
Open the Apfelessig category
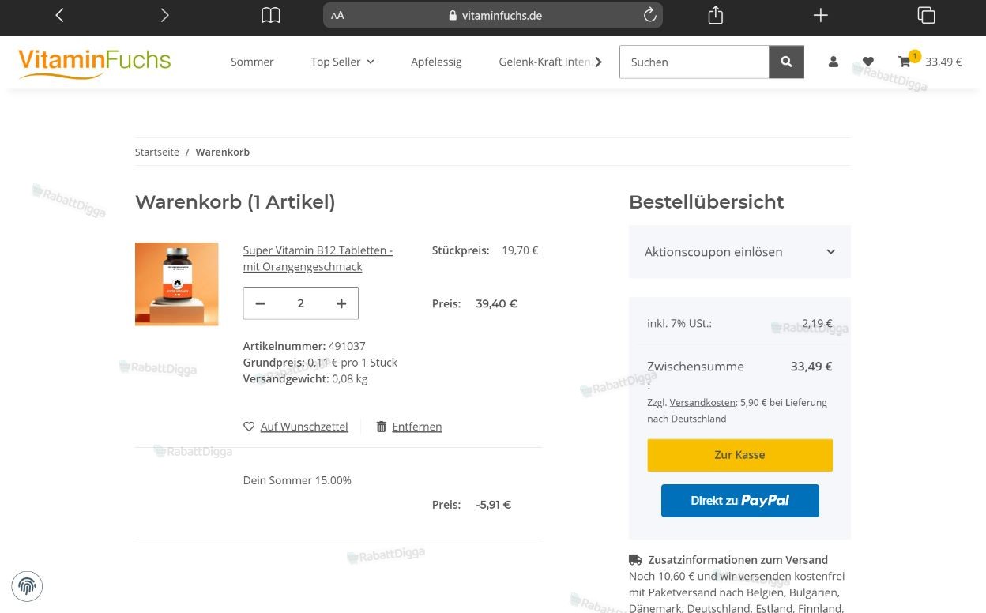pos(436,62)
